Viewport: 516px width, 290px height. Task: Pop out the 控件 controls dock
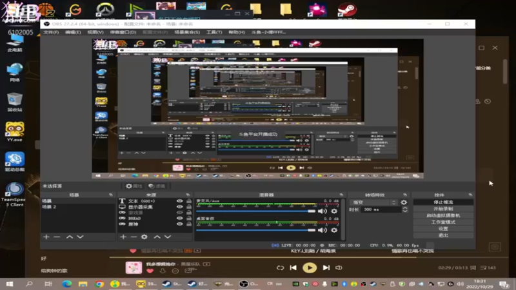470,195
